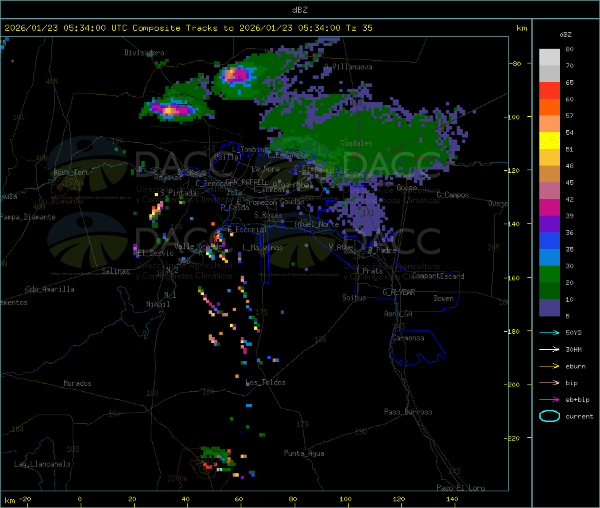Click the magenta eb+bip arrow legend icon
The height and width of the screenshot is (508, 600).
549,400
